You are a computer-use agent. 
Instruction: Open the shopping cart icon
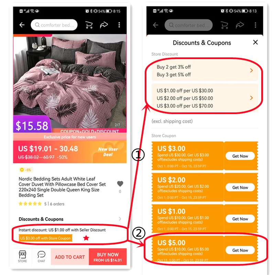click(x=89, y=25)
